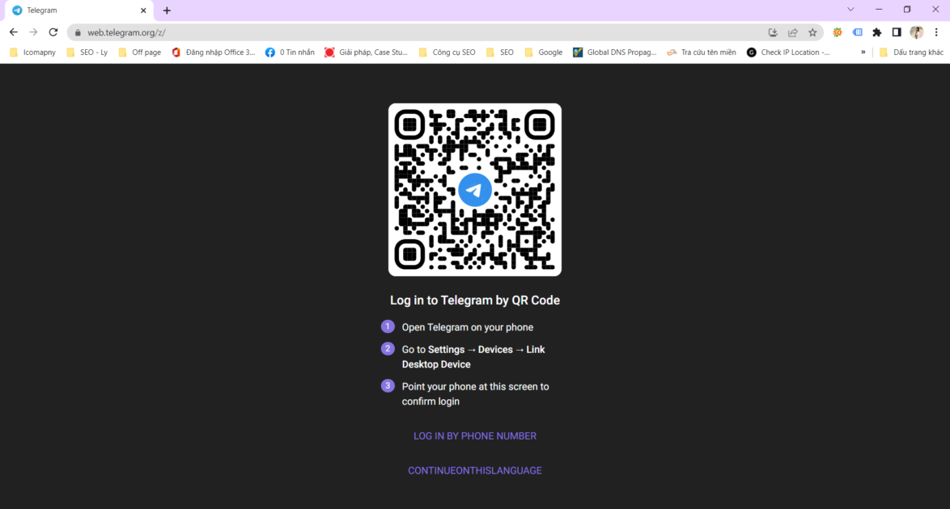
Task: Open the SEO - Ly bookmark folder
Action: pyautogui.click(x=87, y=52)
